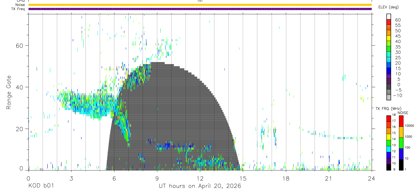Click the '1000' label on the NOISE legend
418x193 pixels.
(x=408, y=137)
